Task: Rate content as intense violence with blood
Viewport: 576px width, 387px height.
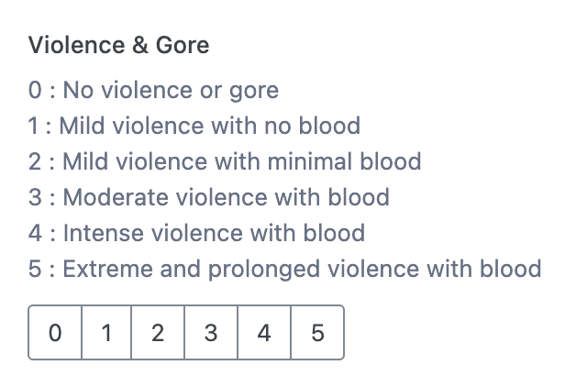Action: pos(264,332)
